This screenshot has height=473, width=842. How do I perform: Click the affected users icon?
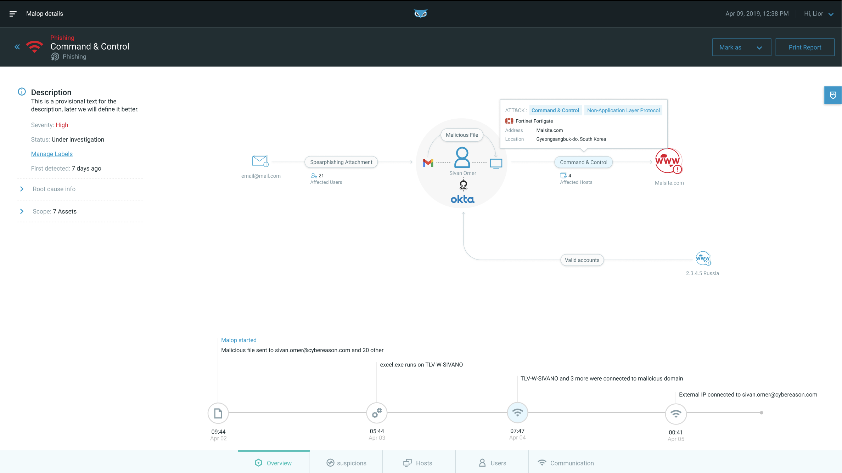pyautogui.click(x=314, y=176)
